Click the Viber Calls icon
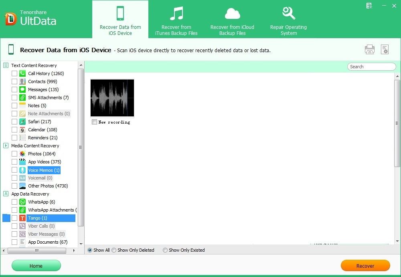Screen dimensions: 401x277 coord(22,226)
